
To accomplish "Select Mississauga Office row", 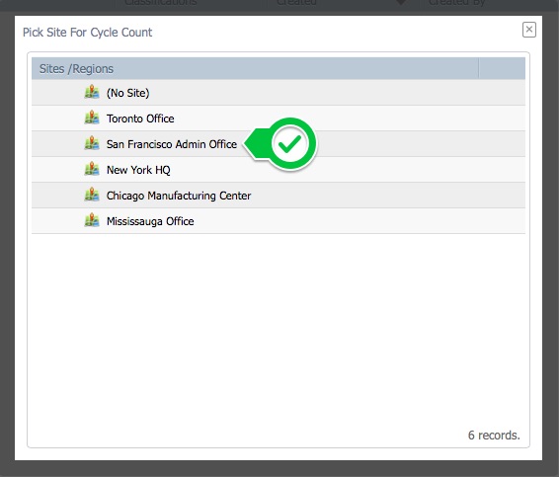I will pos(279,221).
